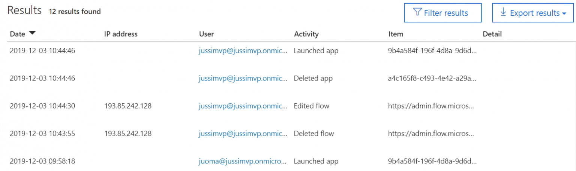Click the Item column header

click(396, 34)
